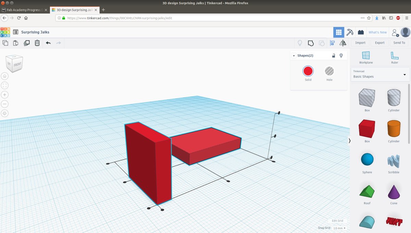Click the FRONT face of the view cube

[17, 64]
